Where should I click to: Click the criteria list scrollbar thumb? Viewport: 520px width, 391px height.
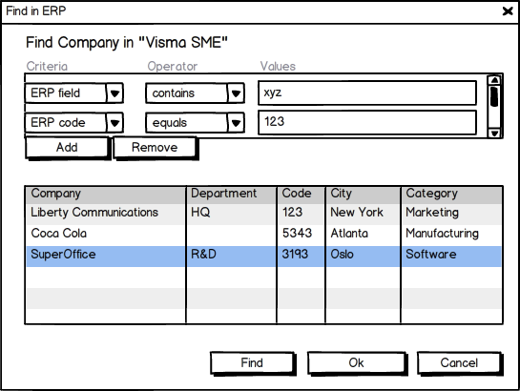[x=494, y=96]
